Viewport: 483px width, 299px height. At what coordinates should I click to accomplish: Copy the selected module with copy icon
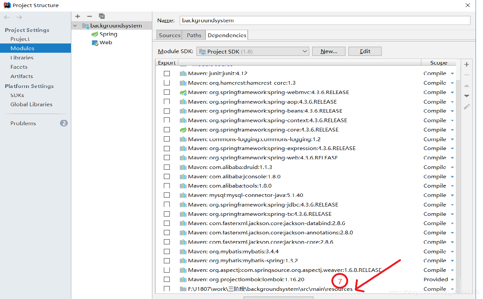(101, 16)
